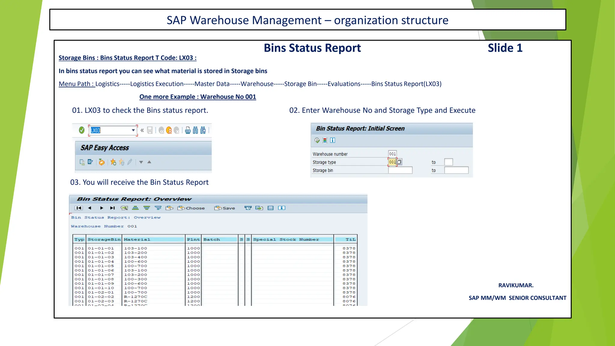
Task: Click the Save floppy disk icon
Action: [x=150, y=130]
